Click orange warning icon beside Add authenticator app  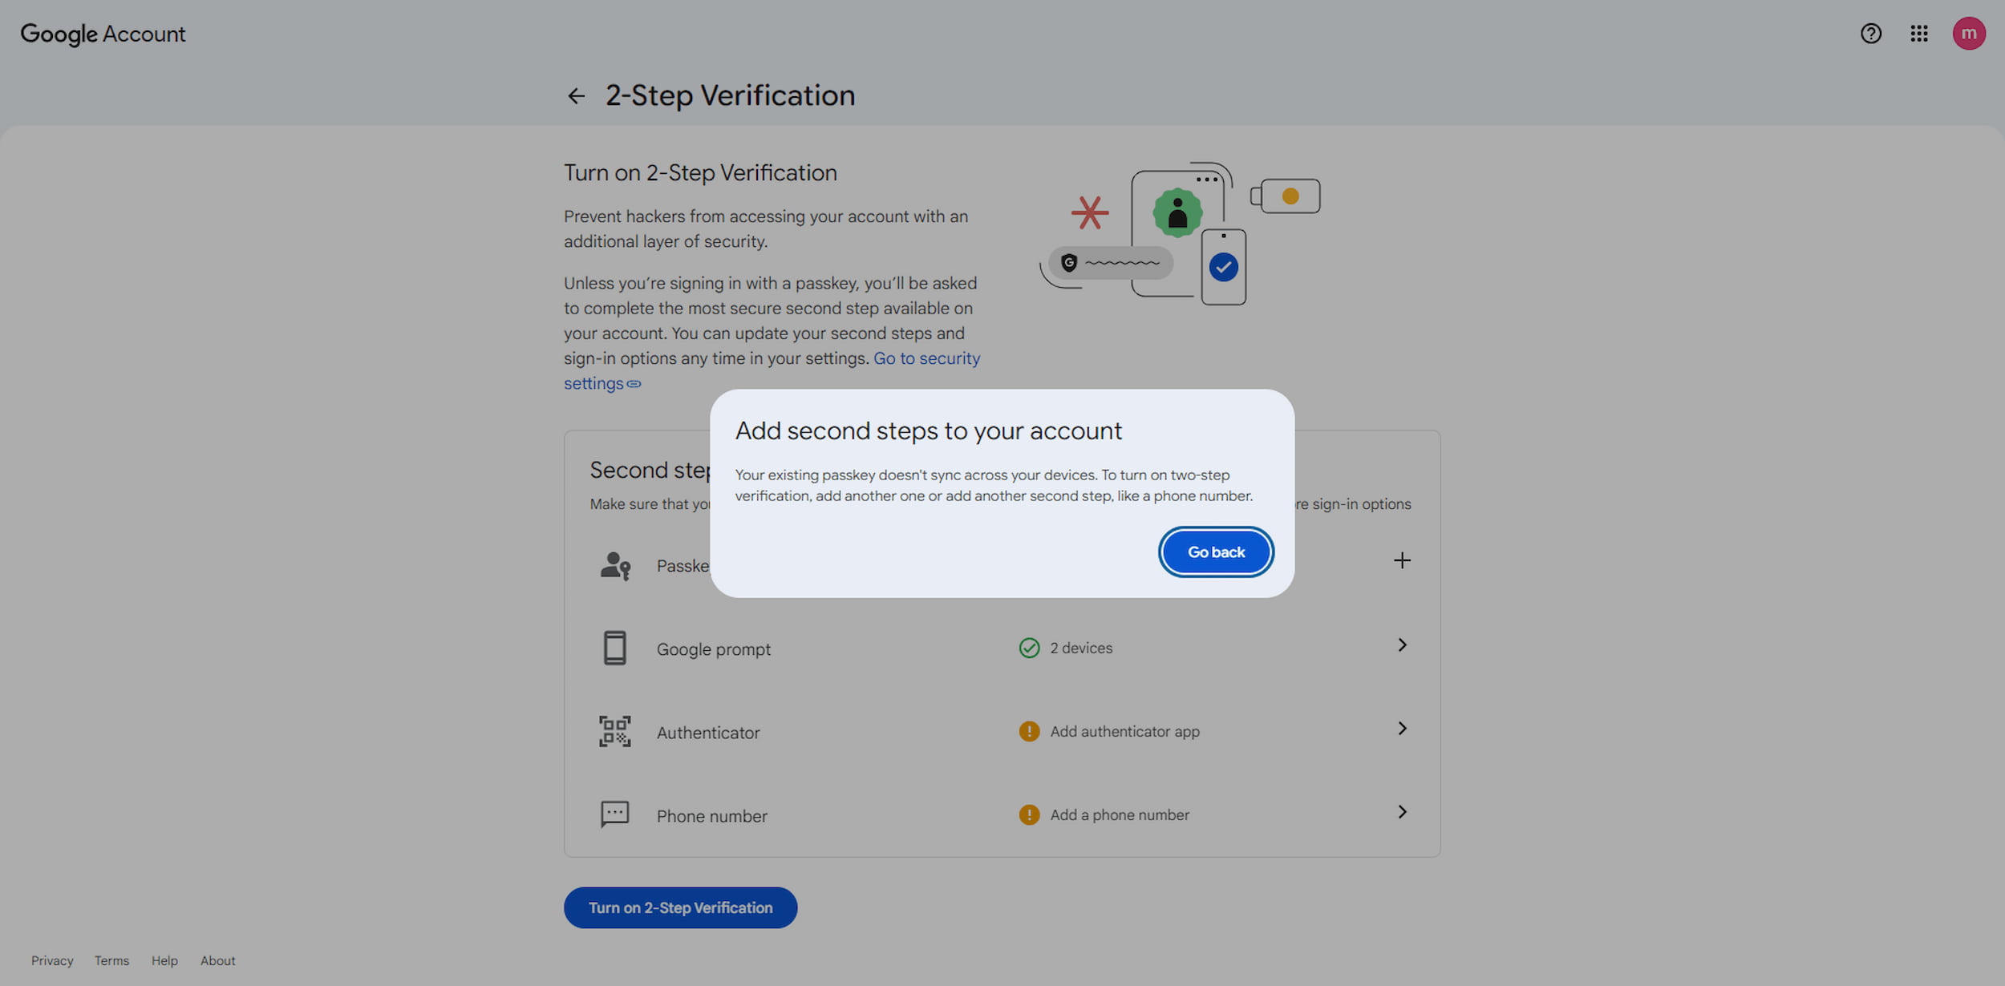1029,731
